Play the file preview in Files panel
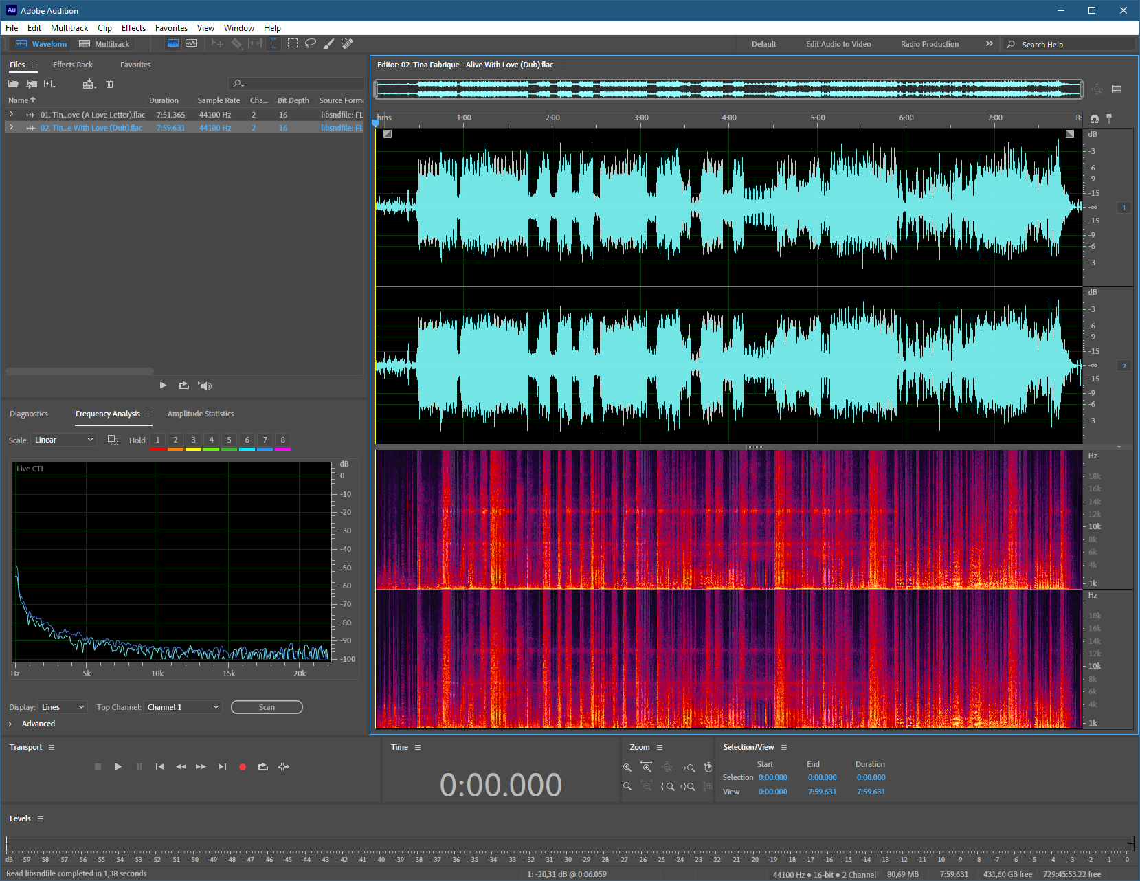This screenshot has height=881, width=1140. click(x=163, y=386)
